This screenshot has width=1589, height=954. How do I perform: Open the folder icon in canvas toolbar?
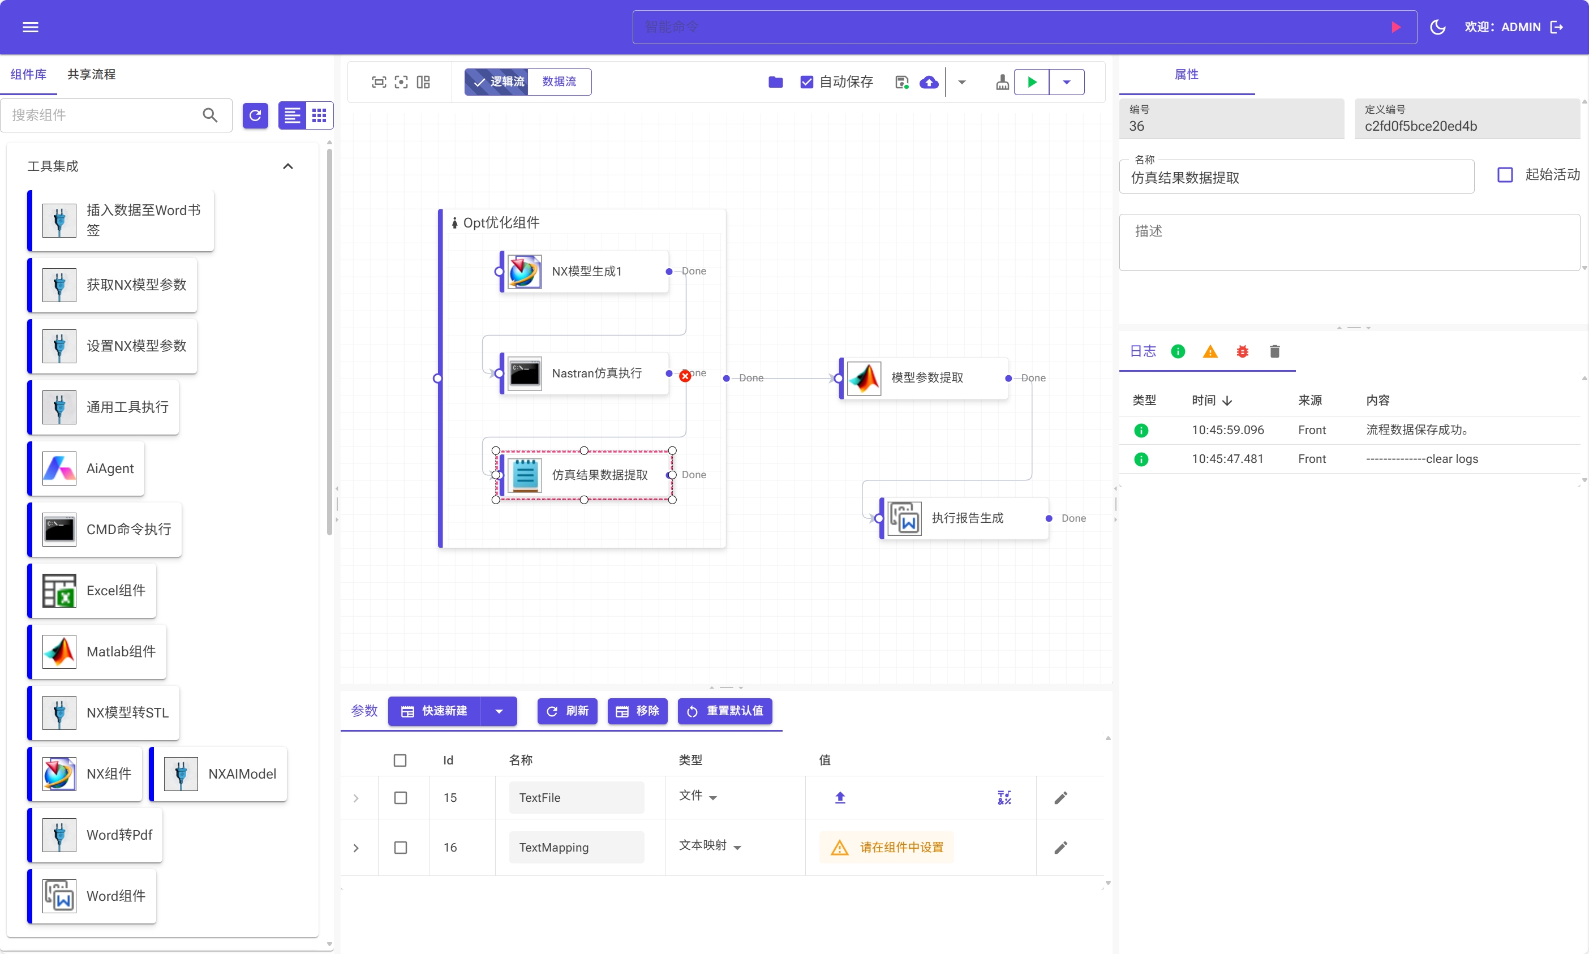click(775, 81)
